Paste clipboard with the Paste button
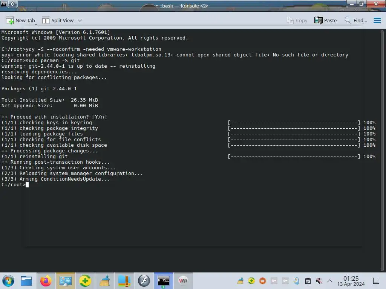Viewport: 386px width, 289px height. pyautogui.click(x=325, y=21)
